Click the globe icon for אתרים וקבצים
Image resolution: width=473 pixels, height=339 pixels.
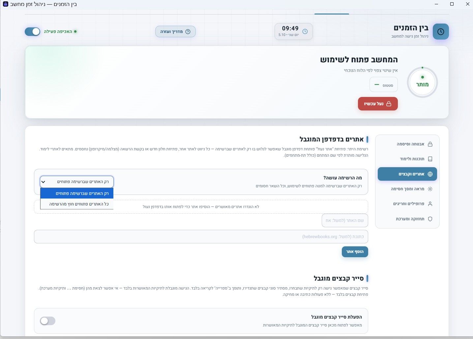tap(430, 174)
